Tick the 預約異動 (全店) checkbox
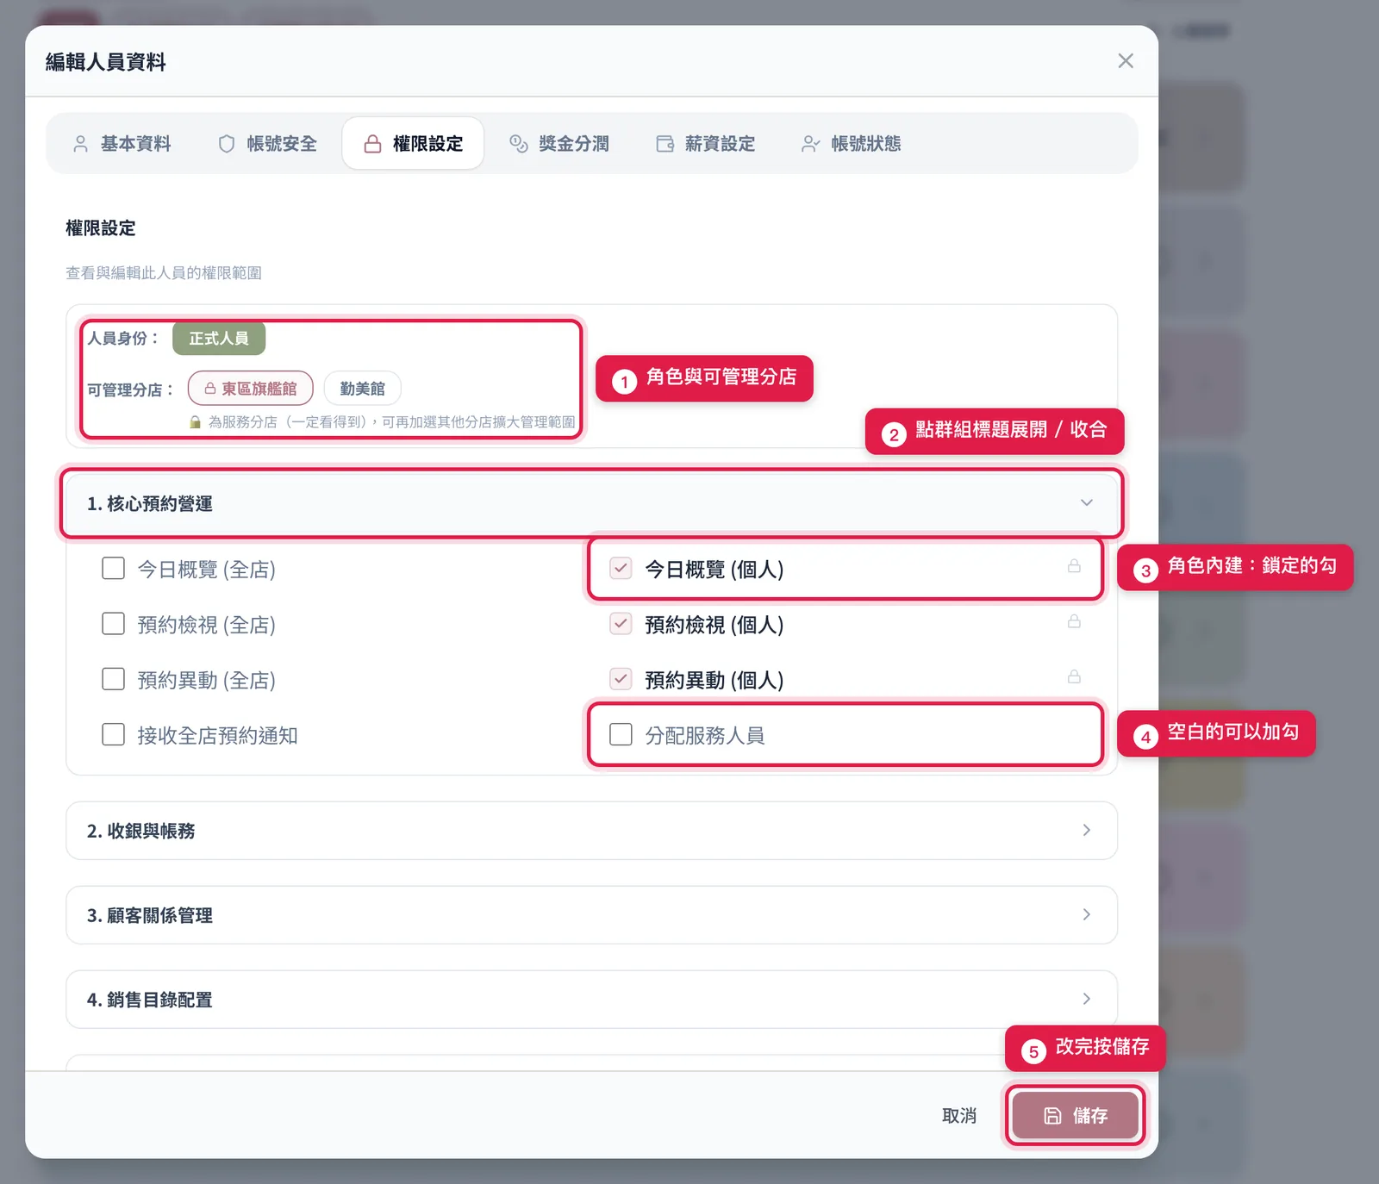Screen dimensions: 1379x1184 tap(114, 679)
